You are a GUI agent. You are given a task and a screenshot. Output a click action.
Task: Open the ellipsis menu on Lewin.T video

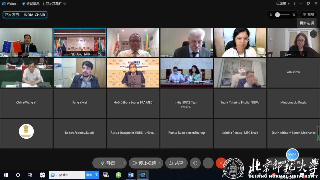(x=313, y=34)
